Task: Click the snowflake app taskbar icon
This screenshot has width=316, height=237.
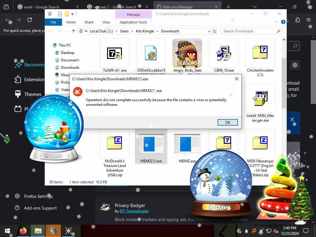Action: [x=68, y=231]
